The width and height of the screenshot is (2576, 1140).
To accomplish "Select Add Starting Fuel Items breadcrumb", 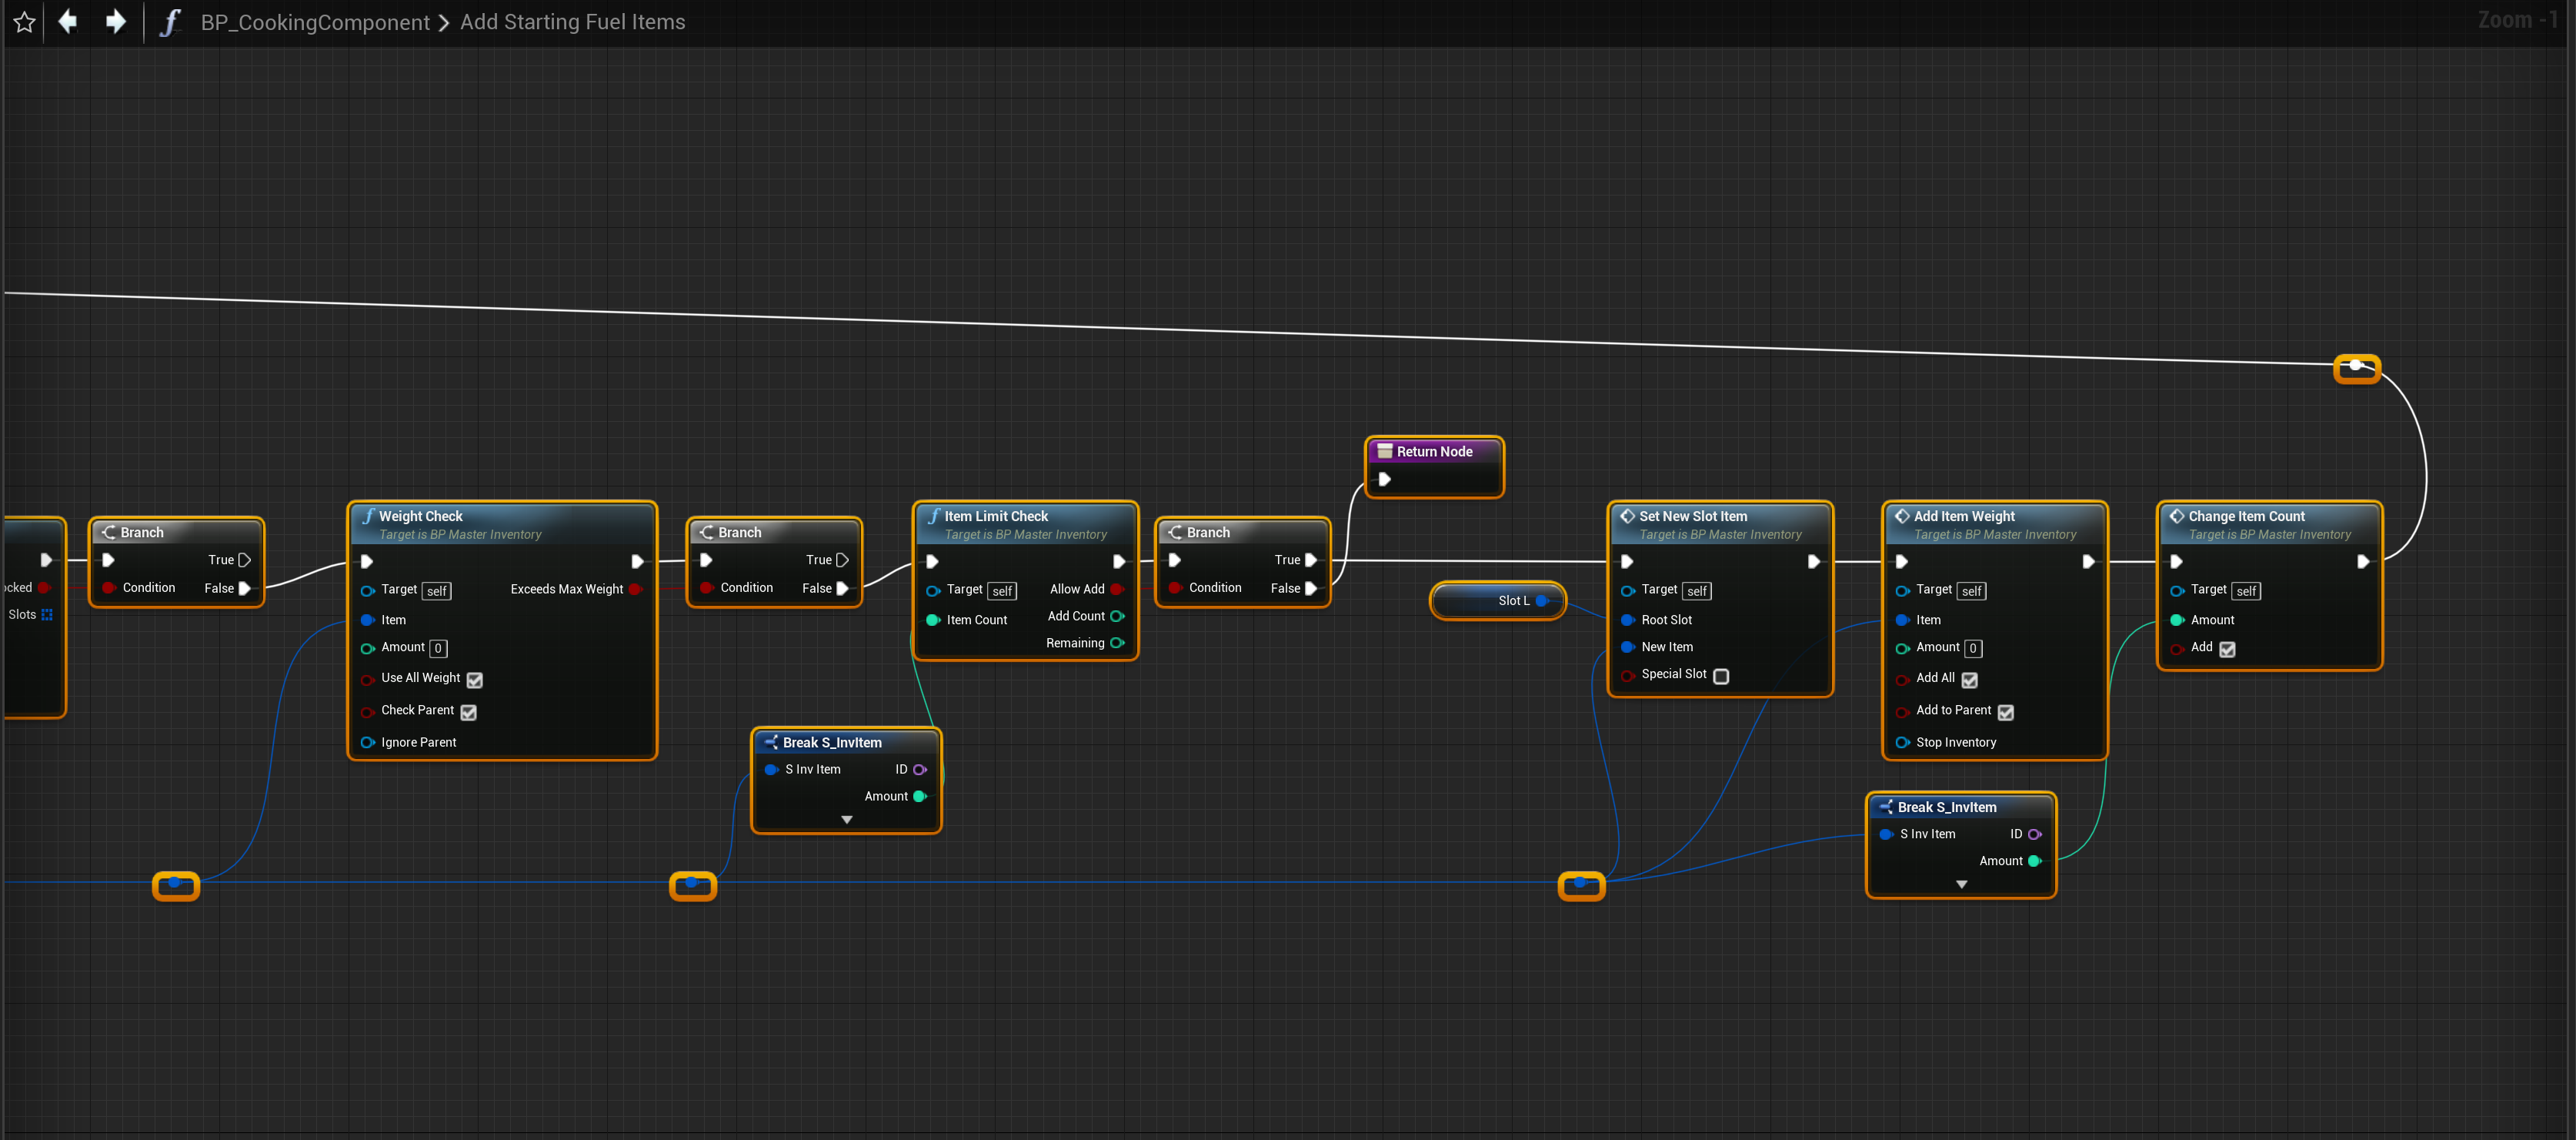I will [x=572, y=22].
